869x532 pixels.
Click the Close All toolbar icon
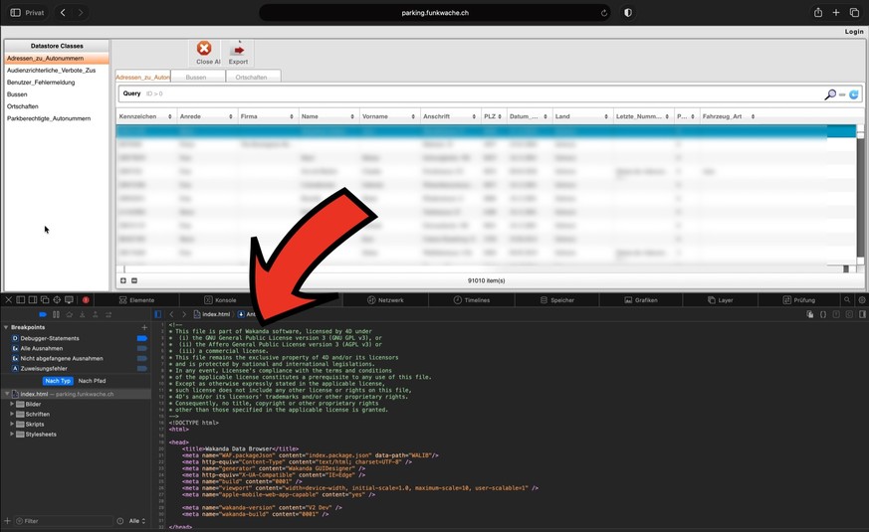click(204, 49)
